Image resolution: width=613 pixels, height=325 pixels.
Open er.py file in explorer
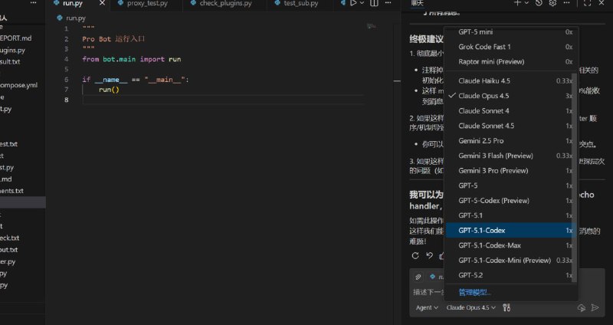(8, 261)
